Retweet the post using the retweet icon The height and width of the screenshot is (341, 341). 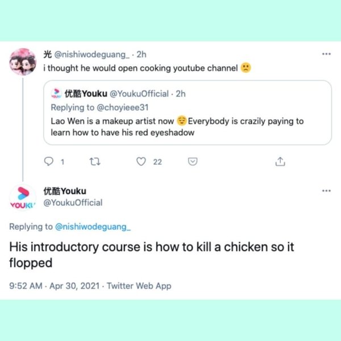tap(94, 162)
